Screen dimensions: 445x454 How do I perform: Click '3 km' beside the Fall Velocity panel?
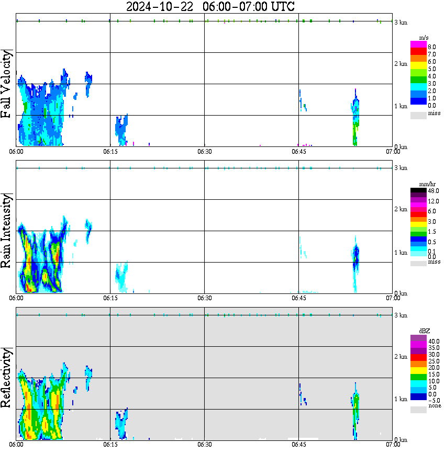(400, 22)
